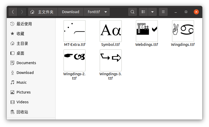Open 回收站 in sidebar
This screenshot has height=127, width=209.
pos(22,112)
